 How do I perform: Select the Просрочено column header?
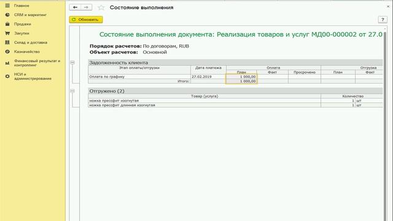click(x=305, y=72)
